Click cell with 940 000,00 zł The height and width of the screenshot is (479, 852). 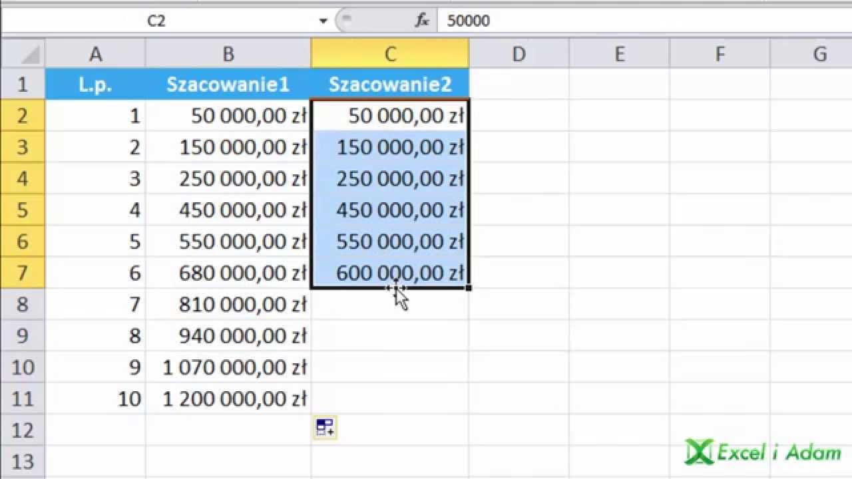coord(228,335)
